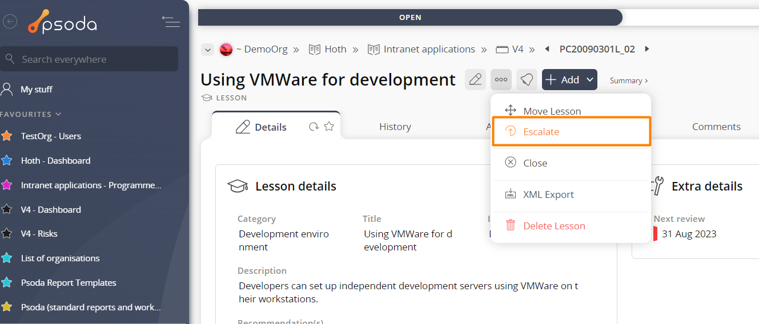The image size is (759, 324).
Task: Click teal star beside List of organisations
Action: click(x=7, y=258)
